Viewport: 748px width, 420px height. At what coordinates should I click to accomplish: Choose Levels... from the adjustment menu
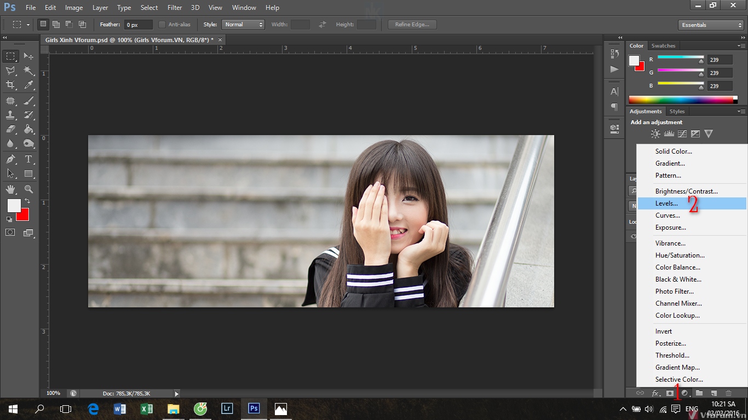[x=692, y=203]
